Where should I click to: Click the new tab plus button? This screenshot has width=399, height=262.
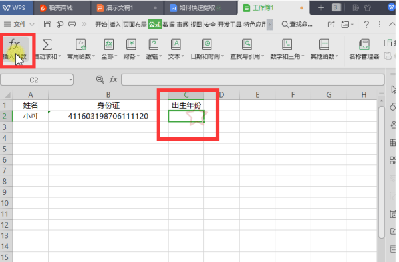[321, 7]
